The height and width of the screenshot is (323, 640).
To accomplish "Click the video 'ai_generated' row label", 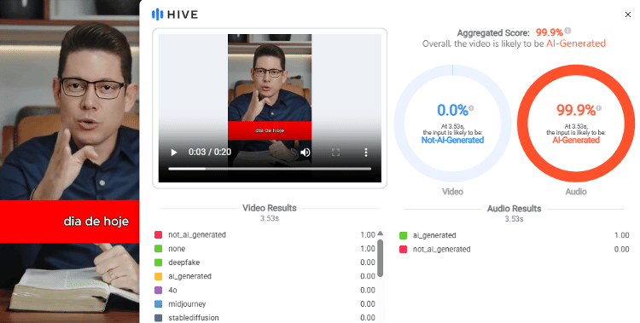I will [x=189, y=276].
